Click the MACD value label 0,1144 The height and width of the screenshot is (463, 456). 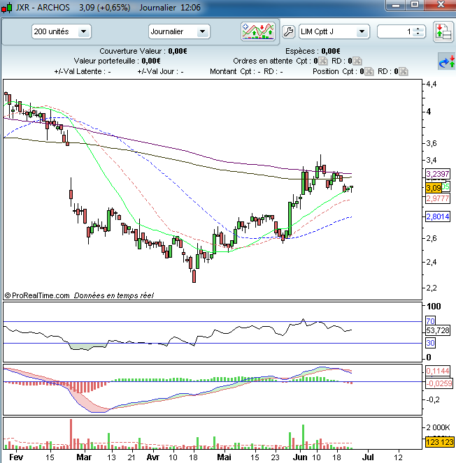[438, 371]
